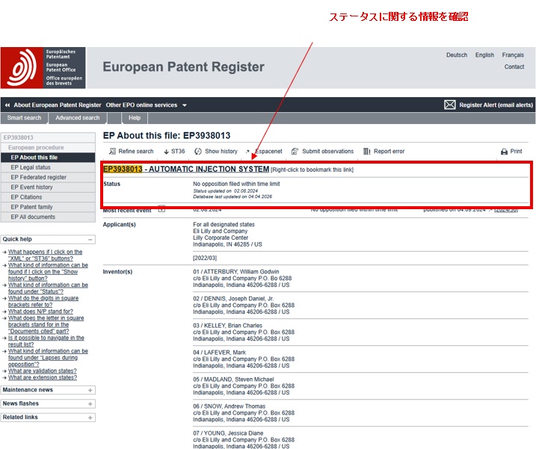Open help link about Show history button
The width and height of the screenshot is (536, 449).
pyautogui.click(x=48, y=272)
